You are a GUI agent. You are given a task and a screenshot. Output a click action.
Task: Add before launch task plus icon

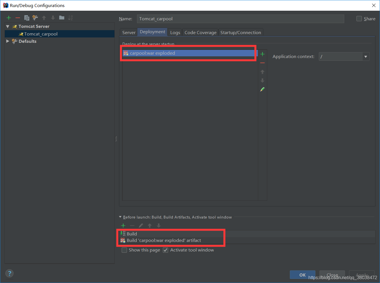[123, 226]
